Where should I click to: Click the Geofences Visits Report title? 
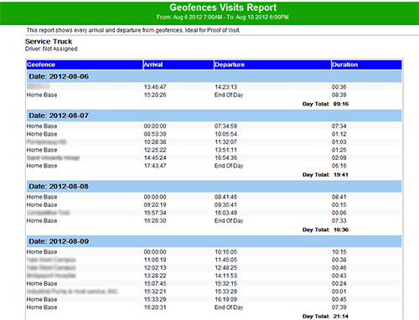click(223, 8)
